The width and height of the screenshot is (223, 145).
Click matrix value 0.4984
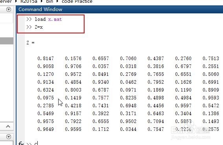click(183, 98)
